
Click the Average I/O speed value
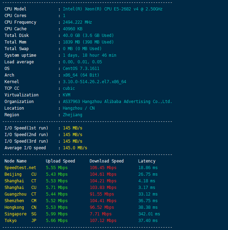(75, 148)
